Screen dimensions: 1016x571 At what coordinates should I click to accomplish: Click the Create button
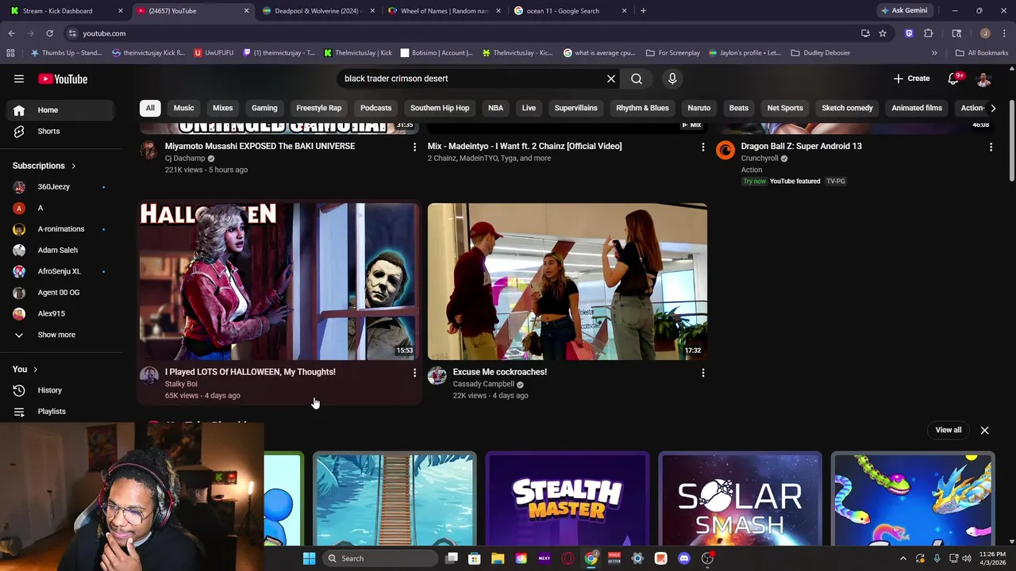[911, 79]
